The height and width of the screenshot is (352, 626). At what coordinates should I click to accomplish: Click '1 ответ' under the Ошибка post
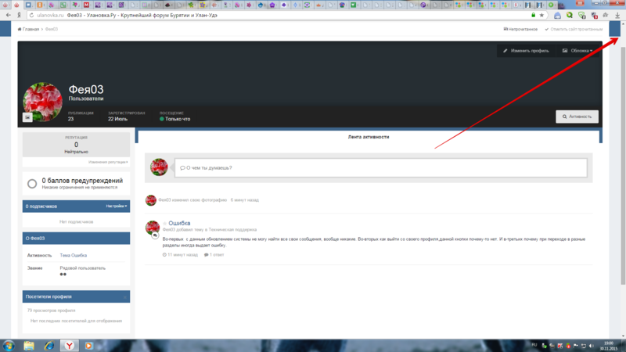tap(214, 255)
